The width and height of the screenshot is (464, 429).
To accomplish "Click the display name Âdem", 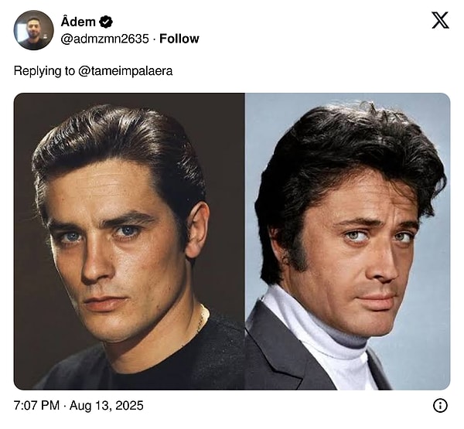I will click(78, 22).
